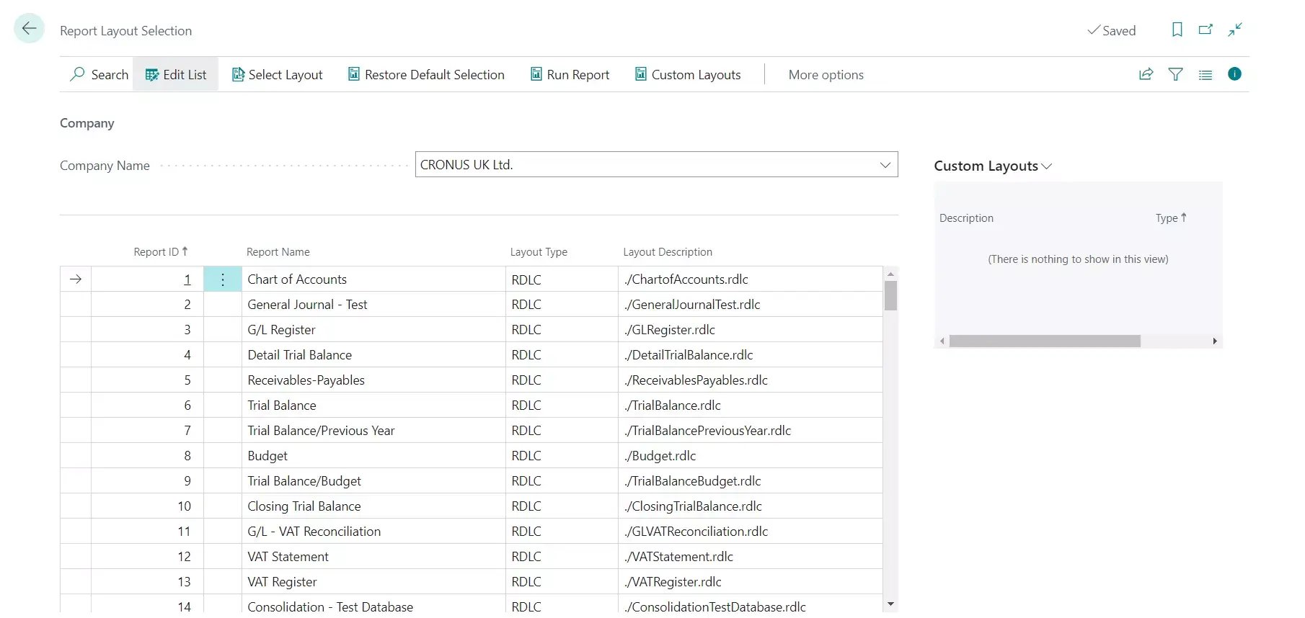Screen dimensions: 1305x618
Task: Select 'Receivables-Payables' report name
Action: tap(373, 380)
